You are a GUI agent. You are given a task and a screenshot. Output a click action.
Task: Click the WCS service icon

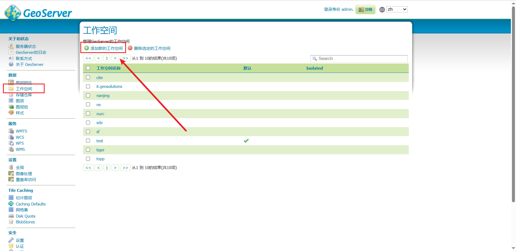11,137
